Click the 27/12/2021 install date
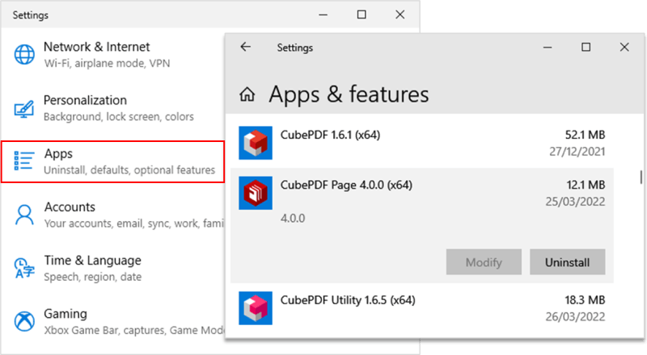Viewport: 647px width, 355px height. point(577,152)
